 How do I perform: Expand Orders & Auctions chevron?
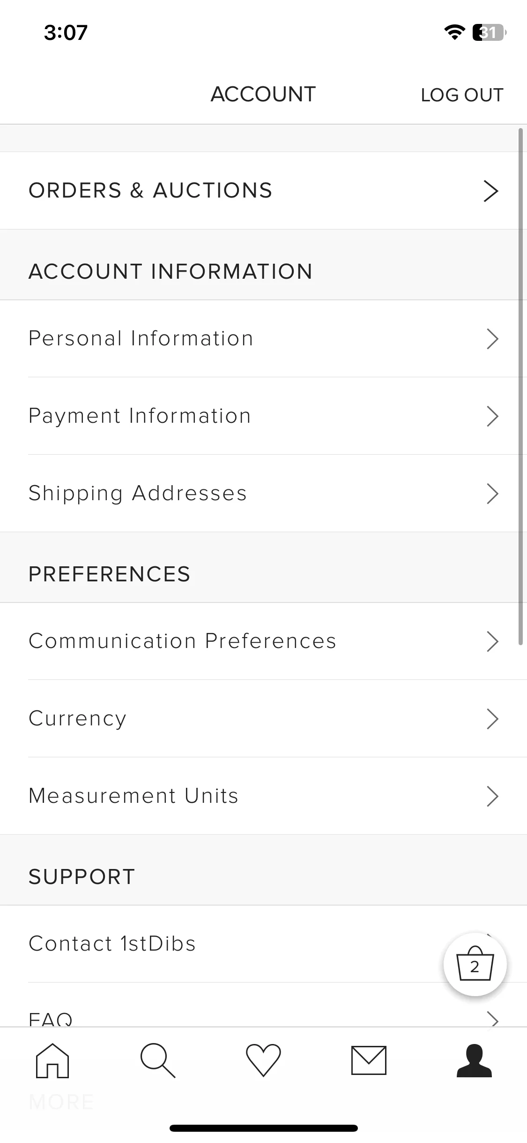491,190
